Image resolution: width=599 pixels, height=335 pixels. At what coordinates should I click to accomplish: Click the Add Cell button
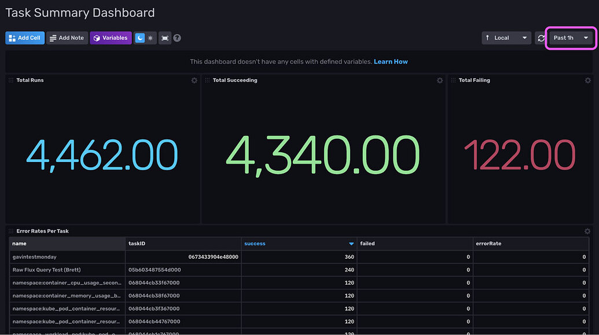25,38
